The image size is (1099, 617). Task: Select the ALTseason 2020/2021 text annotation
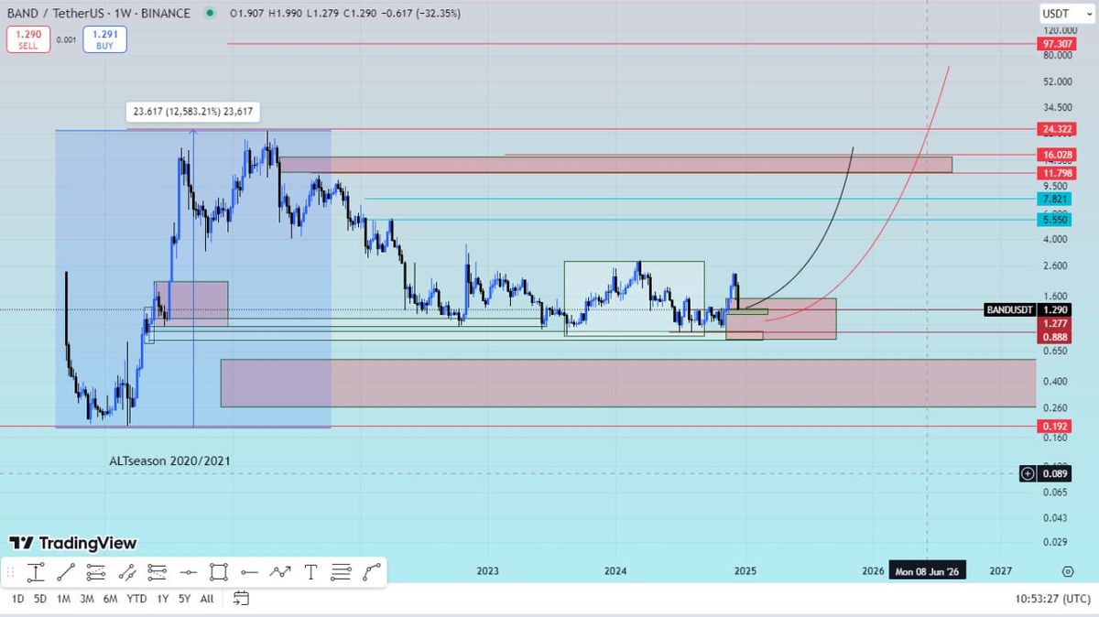[x=169, y=460]
